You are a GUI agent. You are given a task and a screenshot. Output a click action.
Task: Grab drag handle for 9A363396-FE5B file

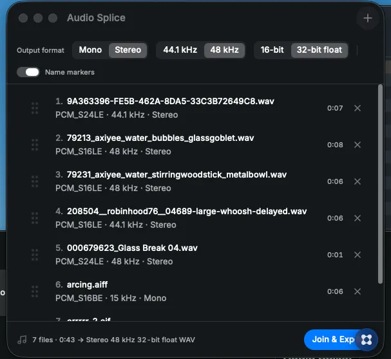point(35,108)
